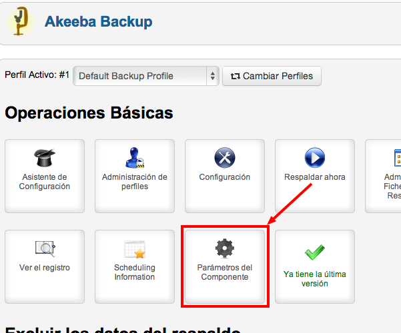Start Respaldar ahora play icon
401x333 pixels.
coord(315,158)
